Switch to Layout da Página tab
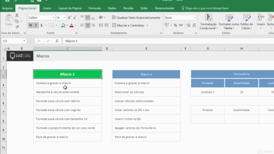The height and width of the screenshot is (154, 274). coord(70,8)
